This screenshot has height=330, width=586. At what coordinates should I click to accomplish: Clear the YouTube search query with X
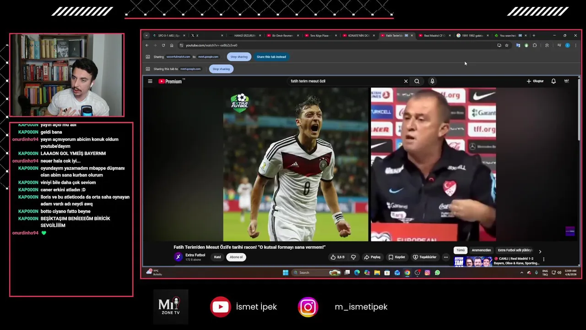tap(406, 81)
